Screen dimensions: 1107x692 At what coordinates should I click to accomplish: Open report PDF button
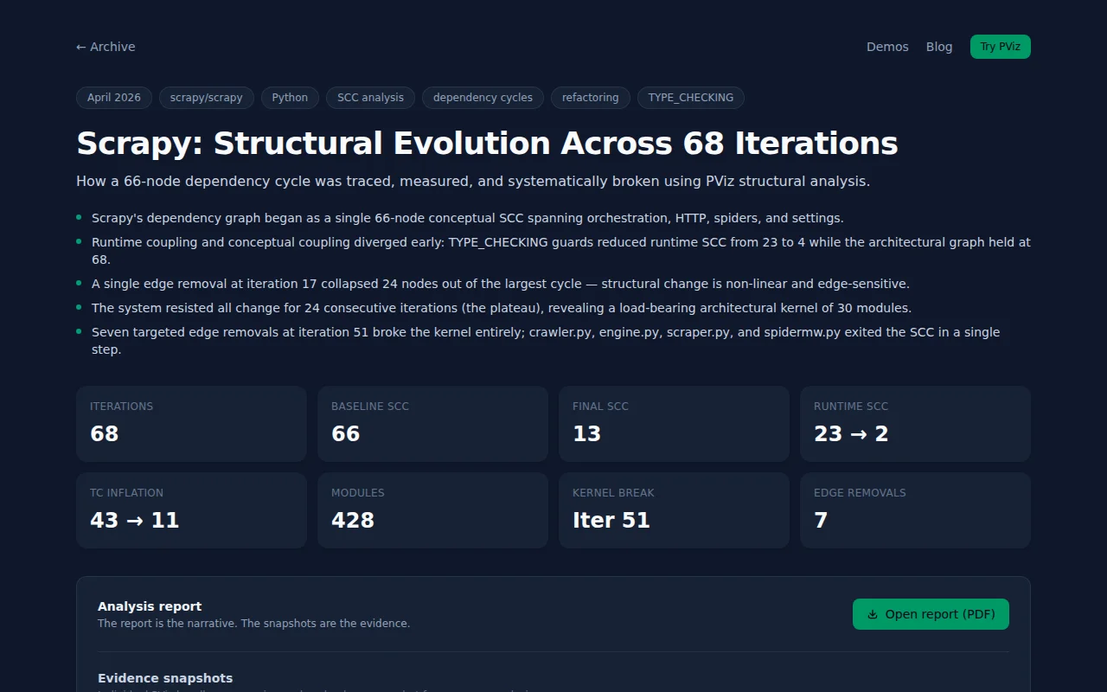click(931, 614)
